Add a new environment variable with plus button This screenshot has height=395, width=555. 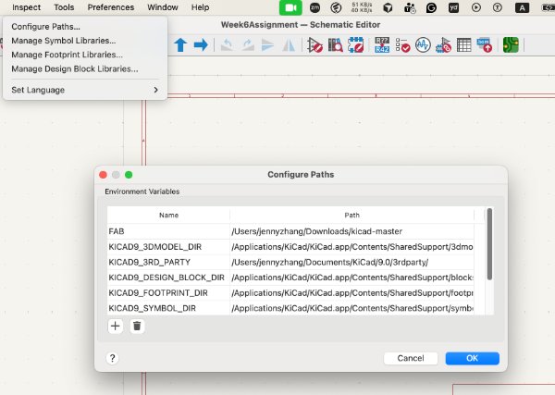pyautogui.click(x=115, y=326)
